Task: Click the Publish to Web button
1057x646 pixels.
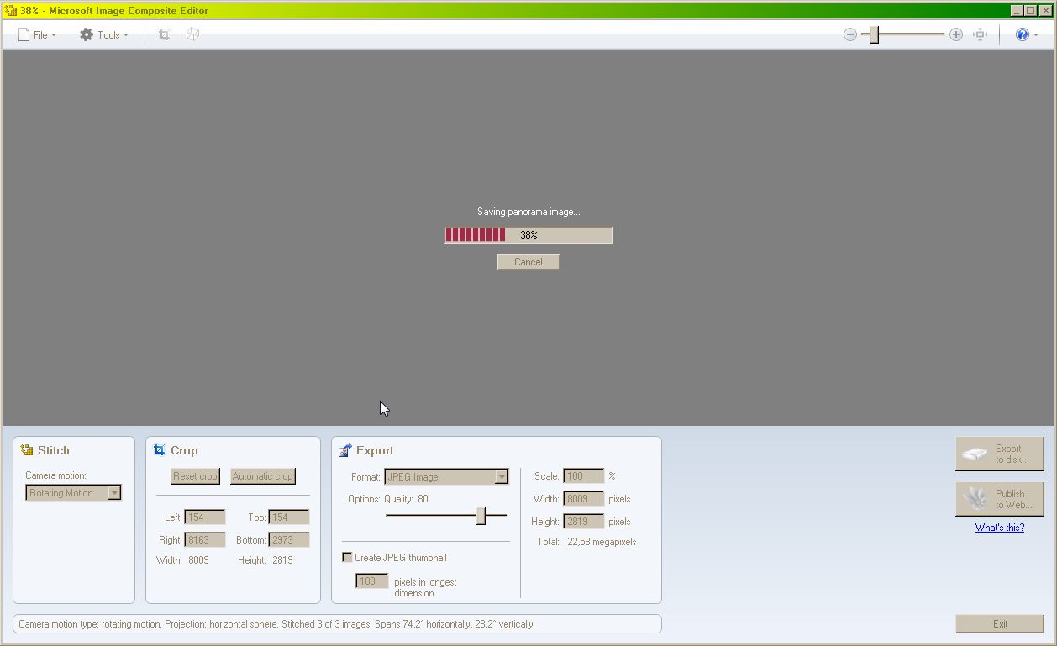Action: point(1000,499)
